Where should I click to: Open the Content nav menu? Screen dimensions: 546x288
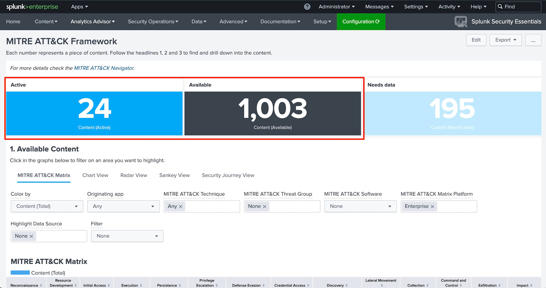click(46, 22)
